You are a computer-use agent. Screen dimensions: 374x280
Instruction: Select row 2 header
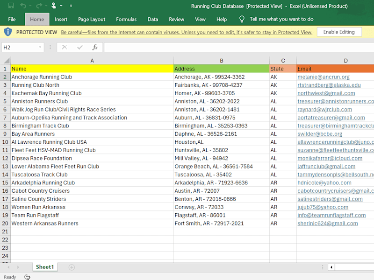[5, 77]
